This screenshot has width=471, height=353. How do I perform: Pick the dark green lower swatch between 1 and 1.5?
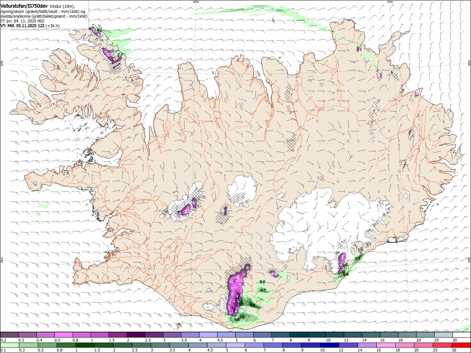pyautogui.click(x=85, y=345)
